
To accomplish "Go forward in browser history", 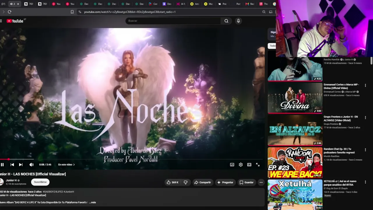I will [3, 12].
